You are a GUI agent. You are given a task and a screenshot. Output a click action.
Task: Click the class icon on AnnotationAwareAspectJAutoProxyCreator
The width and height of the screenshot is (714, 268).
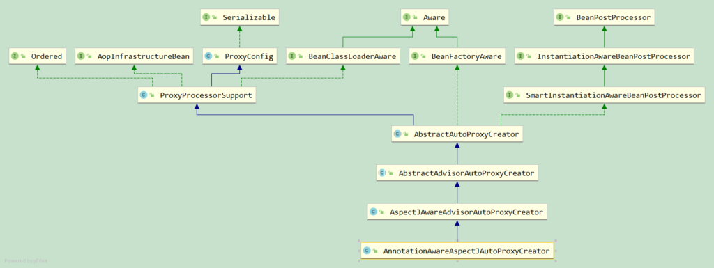pos(367,251)
